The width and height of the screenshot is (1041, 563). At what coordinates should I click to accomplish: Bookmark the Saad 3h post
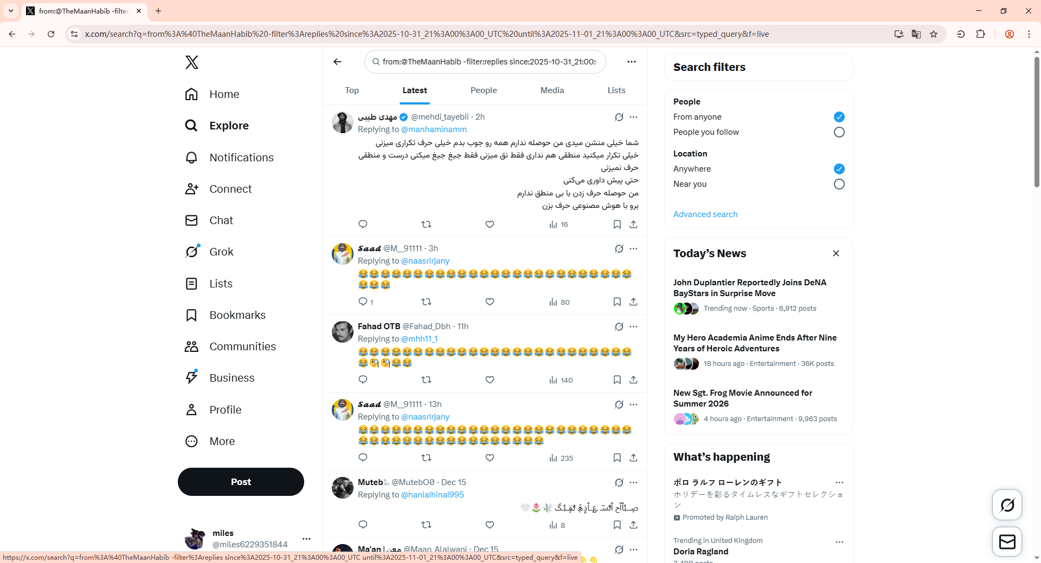[617, 302]
